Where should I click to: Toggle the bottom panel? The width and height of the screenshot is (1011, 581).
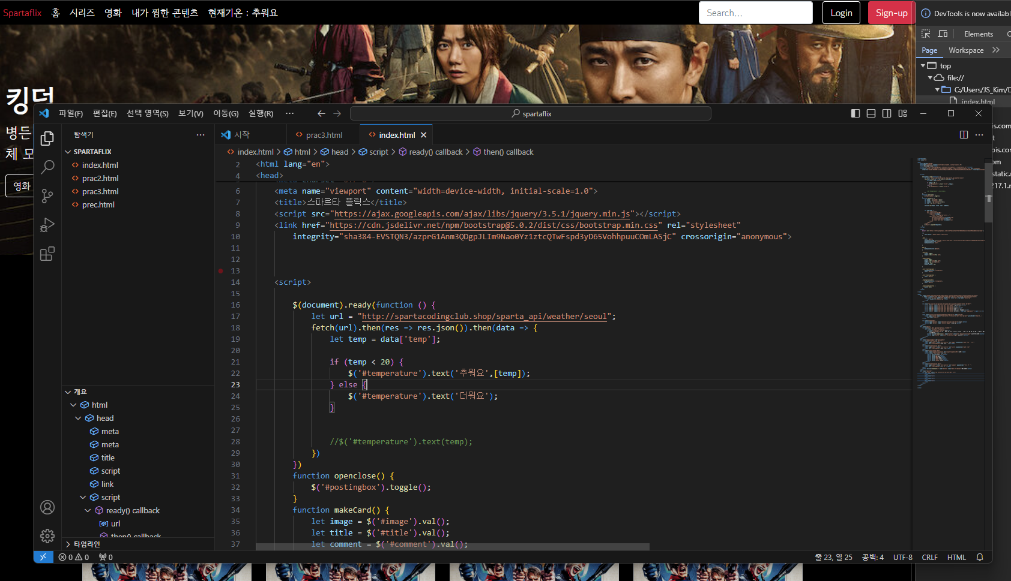click(871, 113)
